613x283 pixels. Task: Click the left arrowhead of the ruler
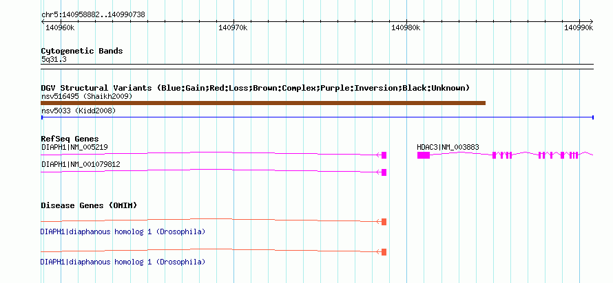(x=43, y=21)
